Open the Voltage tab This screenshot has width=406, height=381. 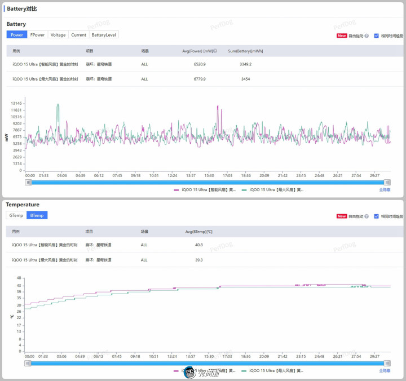[58, 35]
